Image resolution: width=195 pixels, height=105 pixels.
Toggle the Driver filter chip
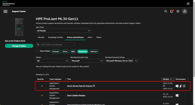coord(65,52)
